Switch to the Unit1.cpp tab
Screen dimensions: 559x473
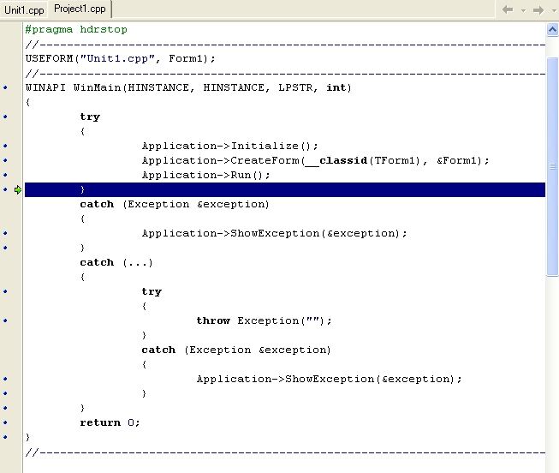click(x=24, y=10)
